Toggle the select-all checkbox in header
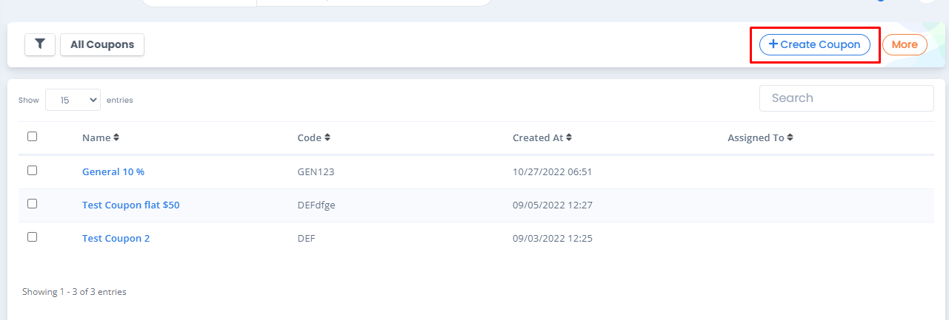Viewport: 949px width, 320px height. coord(32,137)
